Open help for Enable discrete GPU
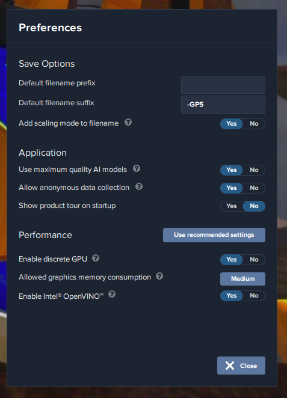This screenshot has width=287, height=398. 96,258
